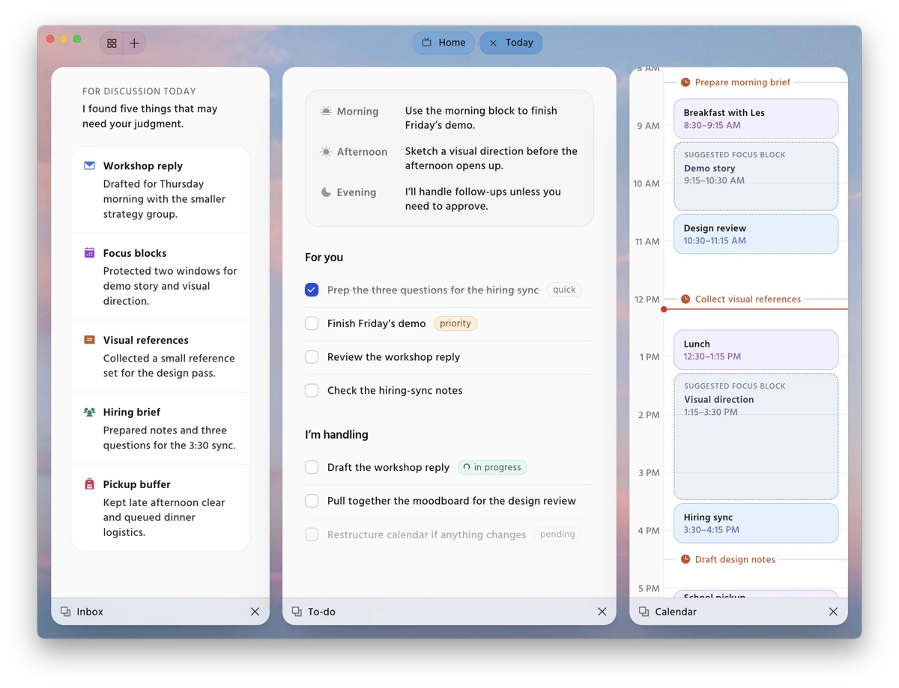The image size is (899, 688).
Task: Click the clock icon beside Draft design notes
Action: 685,559
